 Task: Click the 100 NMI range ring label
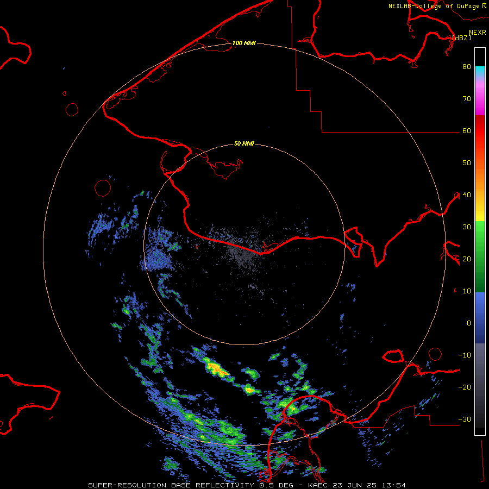244,43
